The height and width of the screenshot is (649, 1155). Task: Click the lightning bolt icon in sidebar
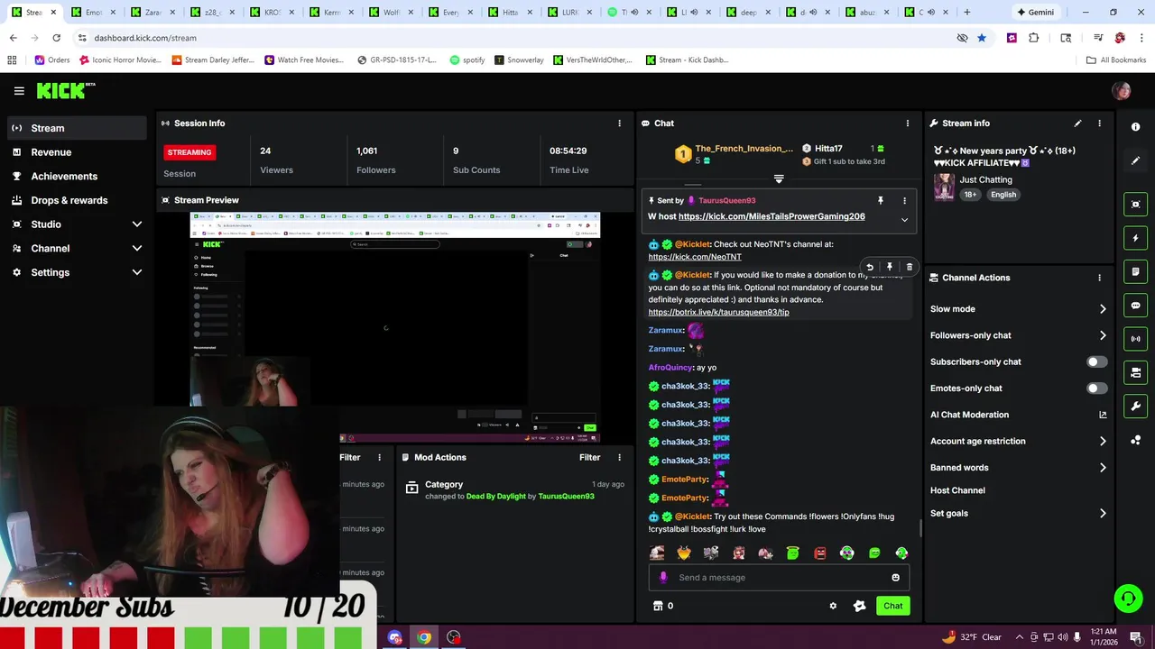click(x=1136, y=238)
